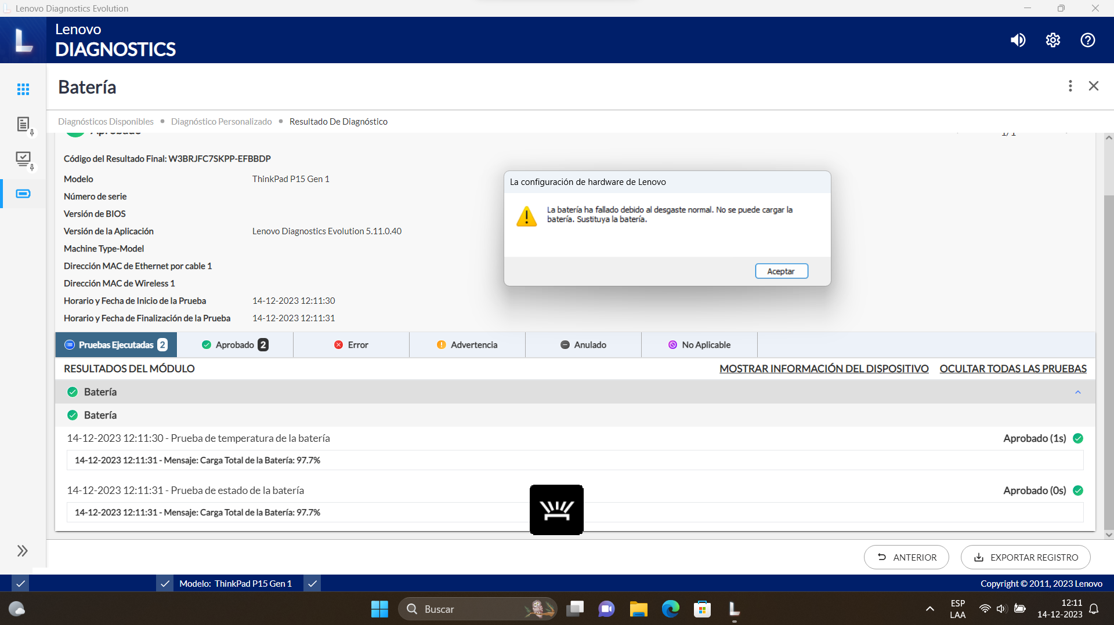The width and height of the screenshot is (1114, 625).
Task: Click the ANTERIOR button
Action: (906, 557)
